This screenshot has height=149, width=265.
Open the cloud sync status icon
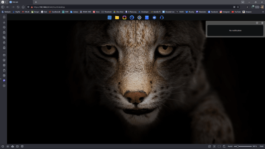pyautogui.click(x=12, y=146)
